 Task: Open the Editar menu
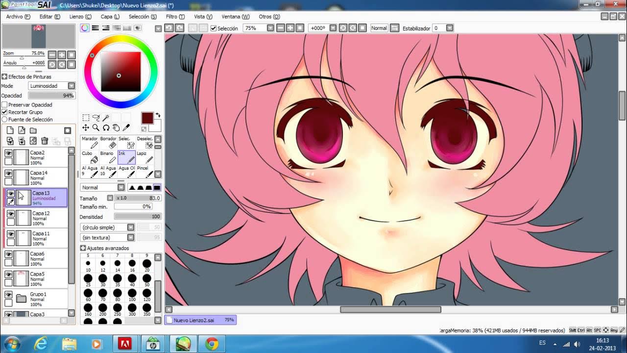[49, 17]
